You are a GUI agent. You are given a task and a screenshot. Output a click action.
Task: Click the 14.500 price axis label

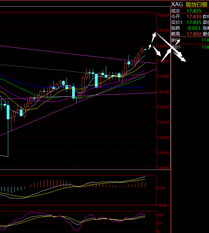(x=163, y=153)
